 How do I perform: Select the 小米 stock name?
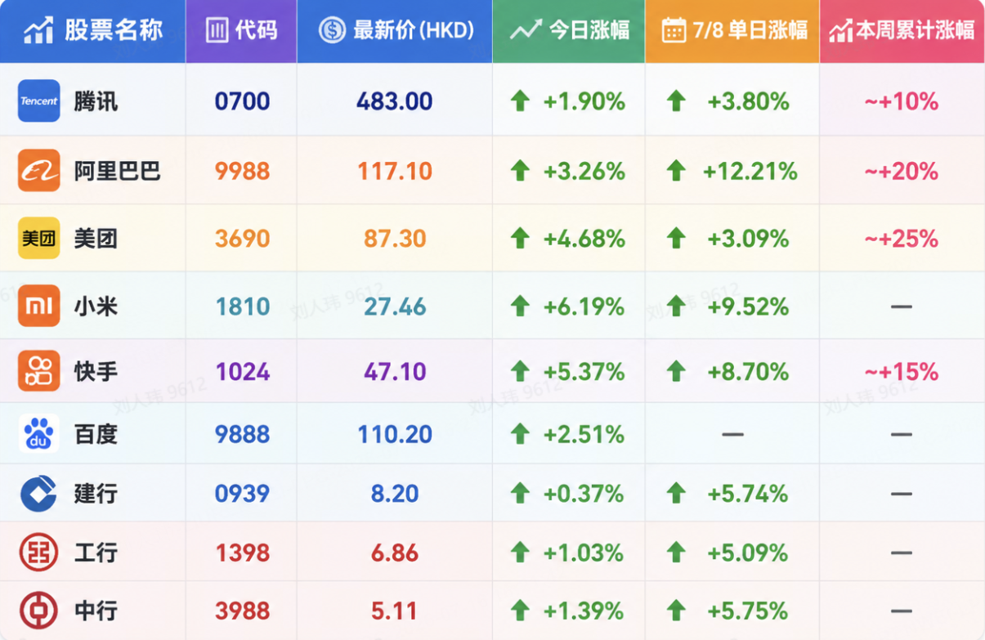96,307
